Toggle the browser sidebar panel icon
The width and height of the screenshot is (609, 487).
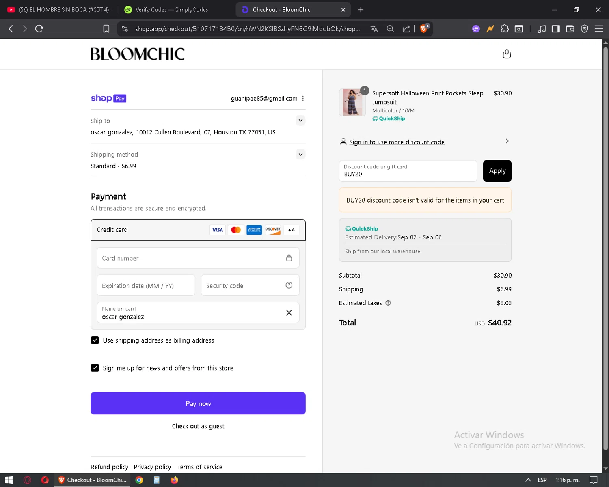click(555, 29)
